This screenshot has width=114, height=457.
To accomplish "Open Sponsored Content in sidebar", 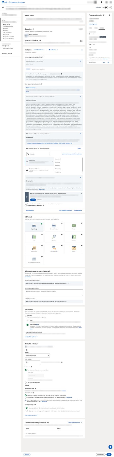I will click(x=8, y=48).
